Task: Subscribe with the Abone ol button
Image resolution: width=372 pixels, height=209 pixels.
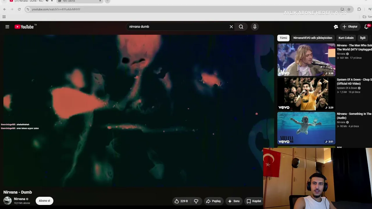Action: pyautogui.click(x=44, y=201)
